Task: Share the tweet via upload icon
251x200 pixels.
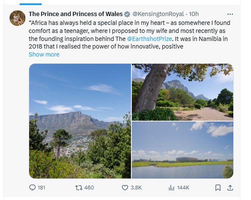Action: [x=230, y=188]
